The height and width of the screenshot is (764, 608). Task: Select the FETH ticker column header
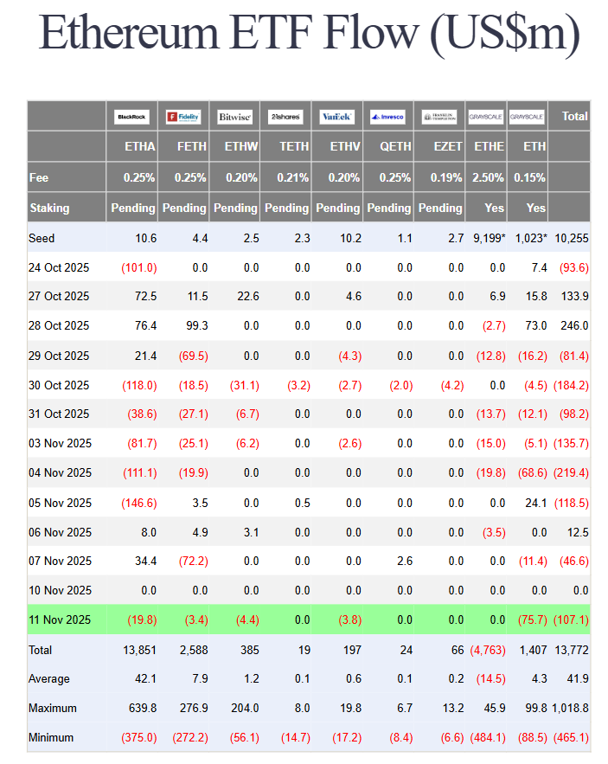click(191, 146)
